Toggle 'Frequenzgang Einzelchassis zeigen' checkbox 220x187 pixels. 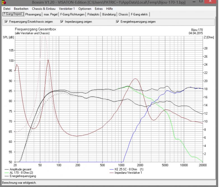tap(6, 21)
